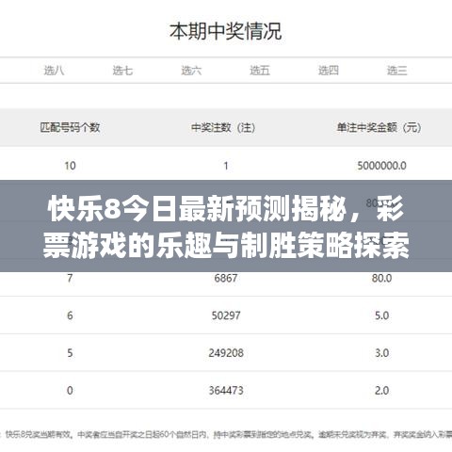Click the 匹配号码个数 column header
Screen dimensions: 452x452
tap(70, 127)
